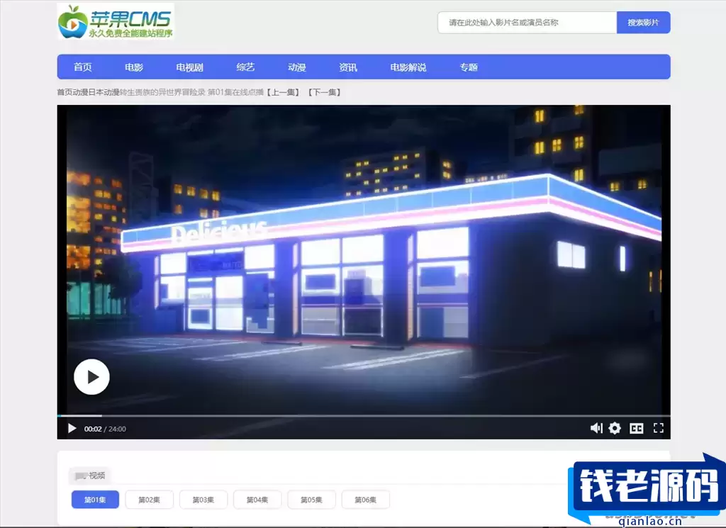Click the 苹果CMS logo
The width and height of the screenshot is (726, 528).
point(116,21)
